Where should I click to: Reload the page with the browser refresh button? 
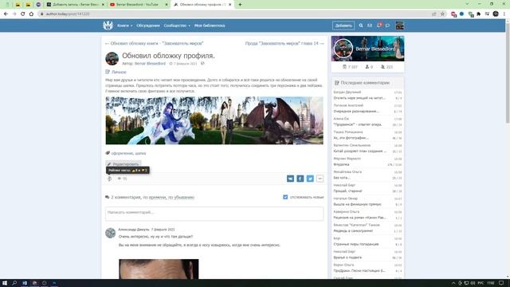(x=23, y=14)
